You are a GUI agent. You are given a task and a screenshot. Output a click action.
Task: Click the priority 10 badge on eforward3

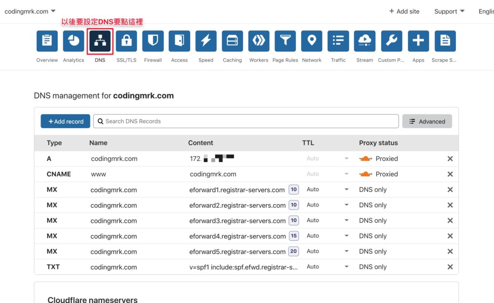click(294, 220)
